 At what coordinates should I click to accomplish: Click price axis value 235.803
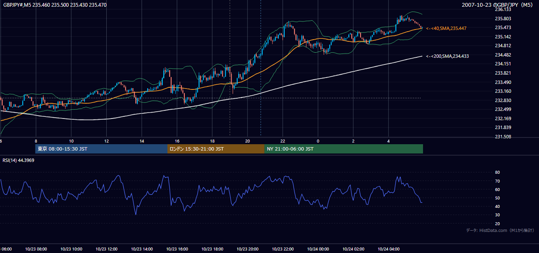click(x=503, y=19)
